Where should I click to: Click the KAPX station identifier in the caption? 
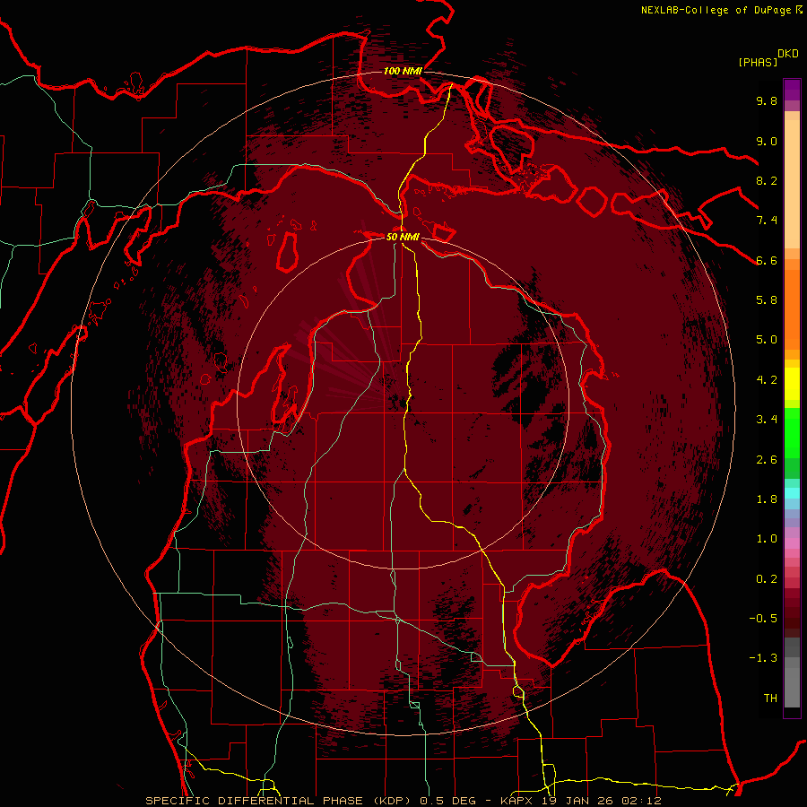[517, 801]
